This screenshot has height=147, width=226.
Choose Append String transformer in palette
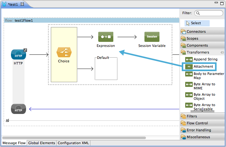pos(205,59)
